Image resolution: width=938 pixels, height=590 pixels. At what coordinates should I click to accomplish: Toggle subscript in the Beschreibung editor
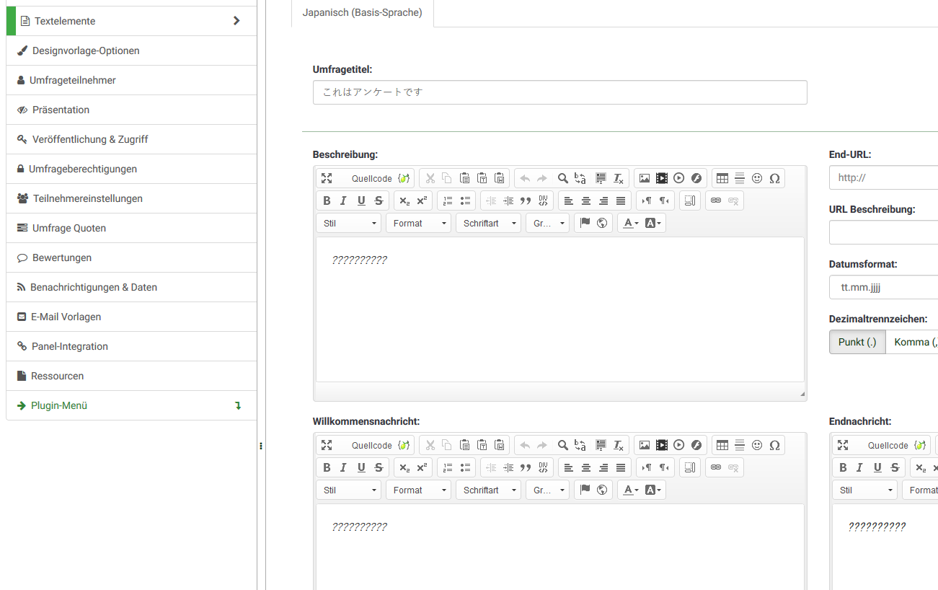[404, 201]
